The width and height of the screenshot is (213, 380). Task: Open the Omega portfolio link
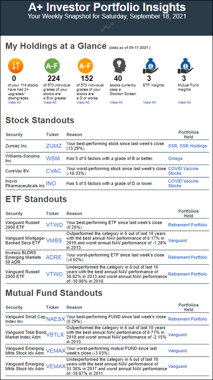click(x=175, y=158)
